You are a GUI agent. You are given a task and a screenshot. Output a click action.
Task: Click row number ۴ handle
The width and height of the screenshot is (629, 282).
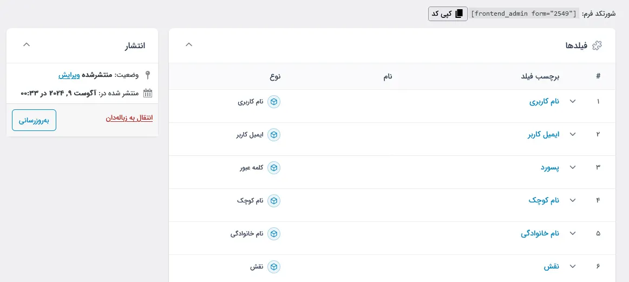pos(598,200)
